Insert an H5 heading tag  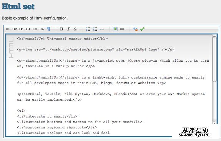pyautogui.click(x=35, y=29)
